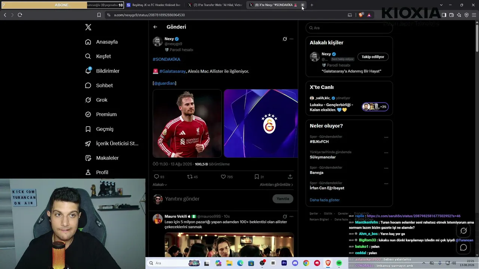Open the Leo AI sparkle icon
Viewport: 479px width, 269px height.
tap(459, 15)
